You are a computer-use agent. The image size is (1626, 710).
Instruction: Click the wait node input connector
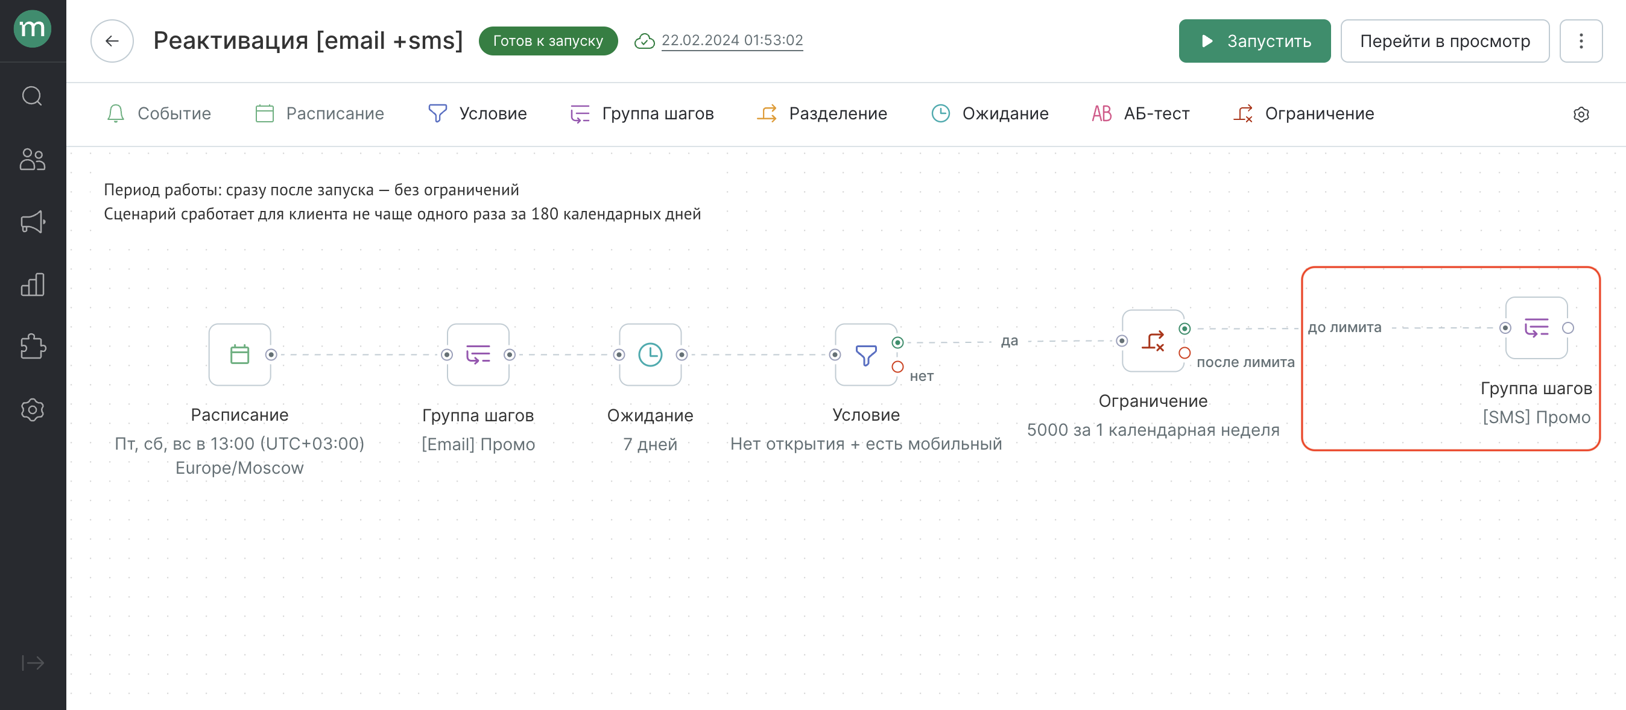pos(619,354)
